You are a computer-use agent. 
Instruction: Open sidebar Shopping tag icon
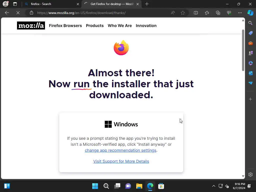[250, 33]
